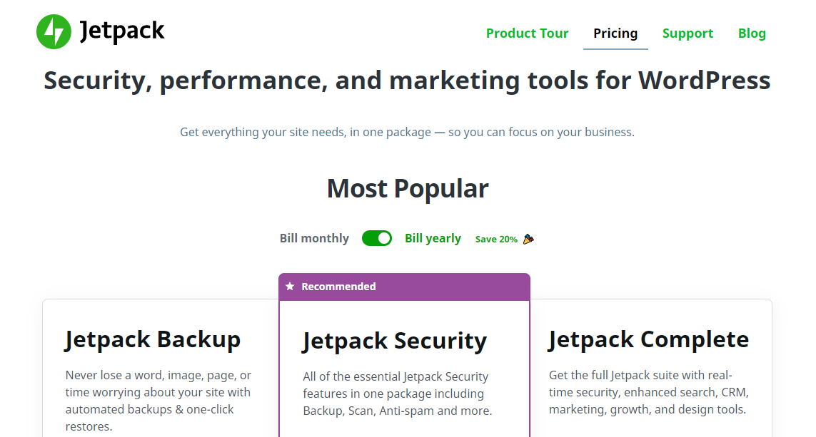Click the purple Recommended banner text
Image resolution: width=816 pixels, height=437 pixels.
pyautogui.click(x=338, y=287)
